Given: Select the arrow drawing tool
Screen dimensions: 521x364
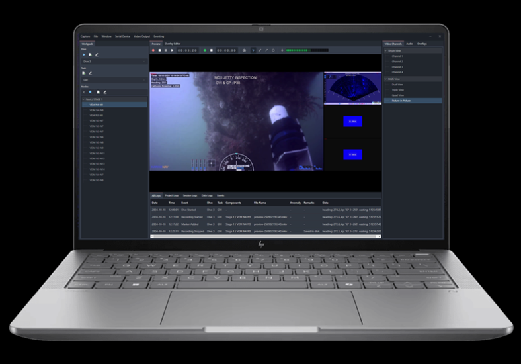Looking at the screenshot, I should 266,50.
